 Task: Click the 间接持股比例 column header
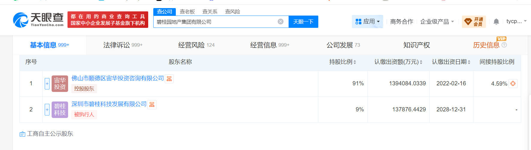(497, 62)
